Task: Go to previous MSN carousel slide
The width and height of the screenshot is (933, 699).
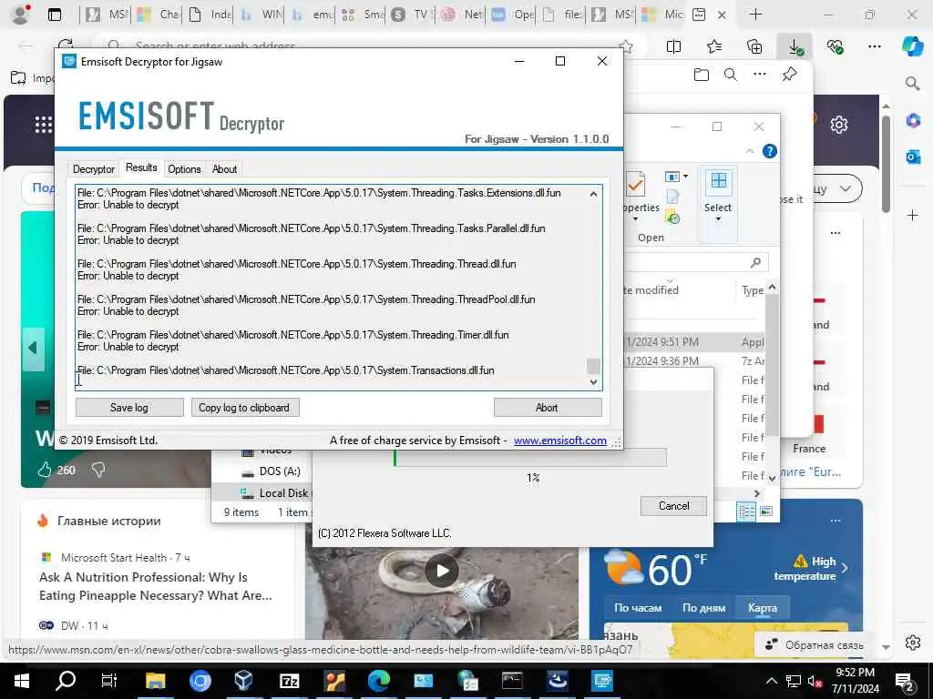Action: pyautogui.click(x=34, y=349)
